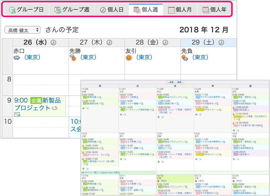Open the 経営・部長会 event on 11/30
Image resolution: width=270 pixels, height=196 pixels.
244,97
